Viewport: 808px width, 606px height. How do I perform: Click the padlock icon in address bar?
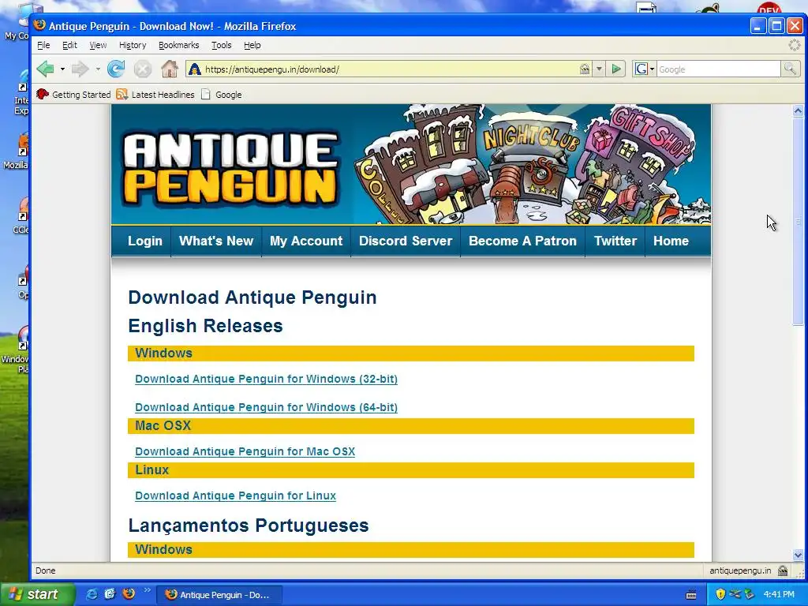click(x=585, y=69)
